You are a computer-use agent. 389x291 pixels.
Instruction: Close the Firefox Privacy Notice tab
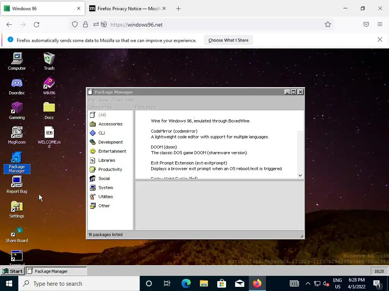coord(164,8)
